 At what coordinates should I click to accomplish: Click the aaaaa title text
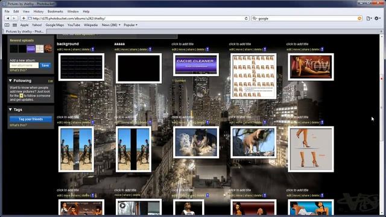[119, 44]
